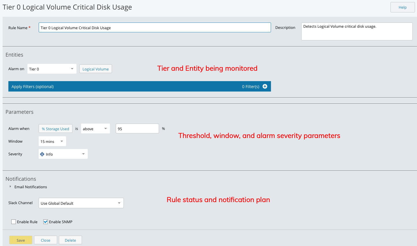Save the alarm rule
The height and width of the screenshot is (246, 417).
21,240
